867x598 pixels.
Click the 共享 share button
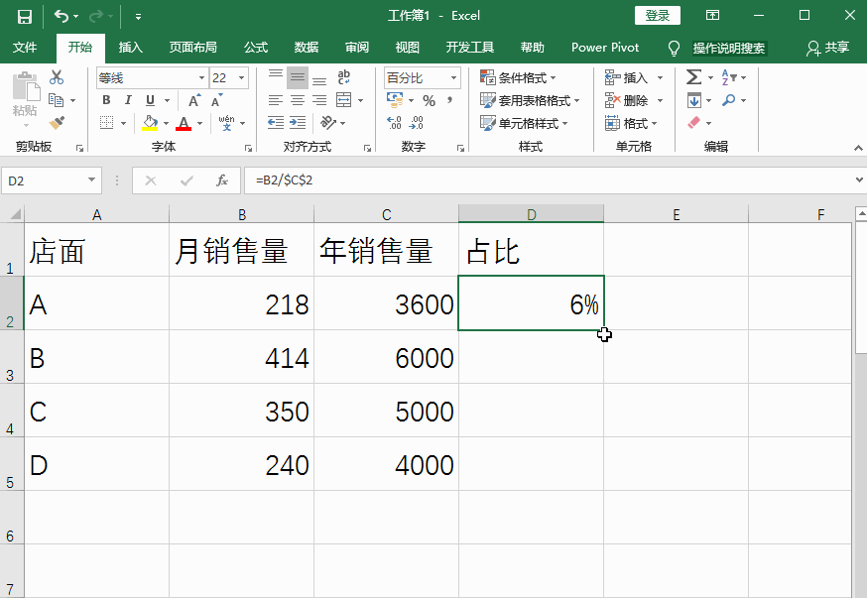[827, 48]
